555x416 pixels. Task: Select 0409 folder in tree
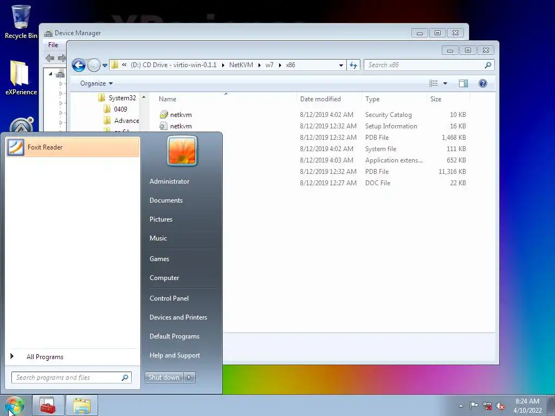point(115,109)
